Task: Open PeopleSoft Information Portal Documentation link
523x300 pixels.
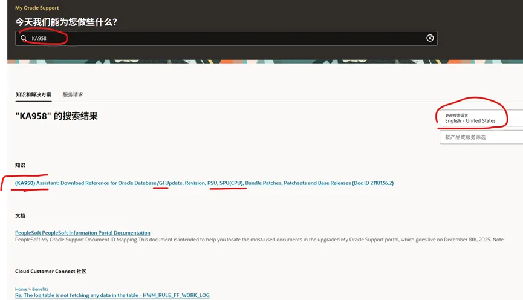Action: tap(82, 233)
